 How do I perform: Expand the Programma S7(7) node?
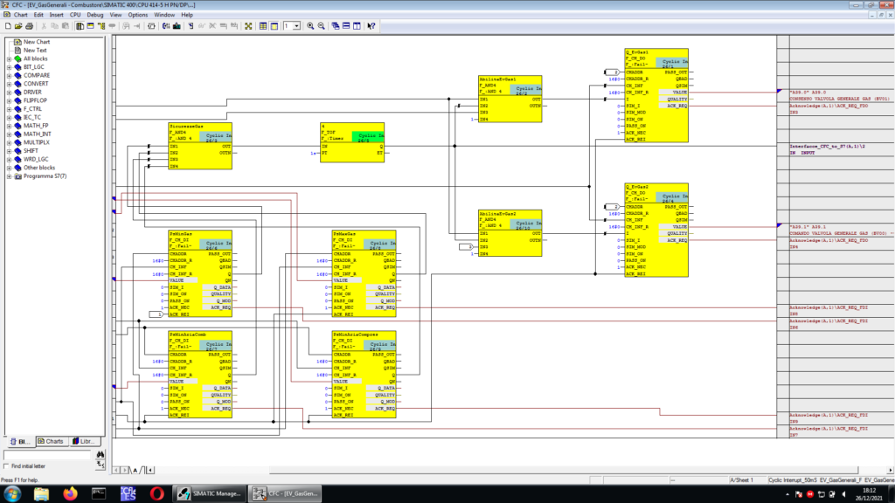pos(9,176)
